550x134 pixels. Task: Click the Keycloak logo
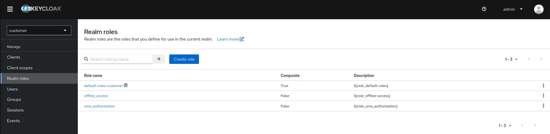point(41,9)
